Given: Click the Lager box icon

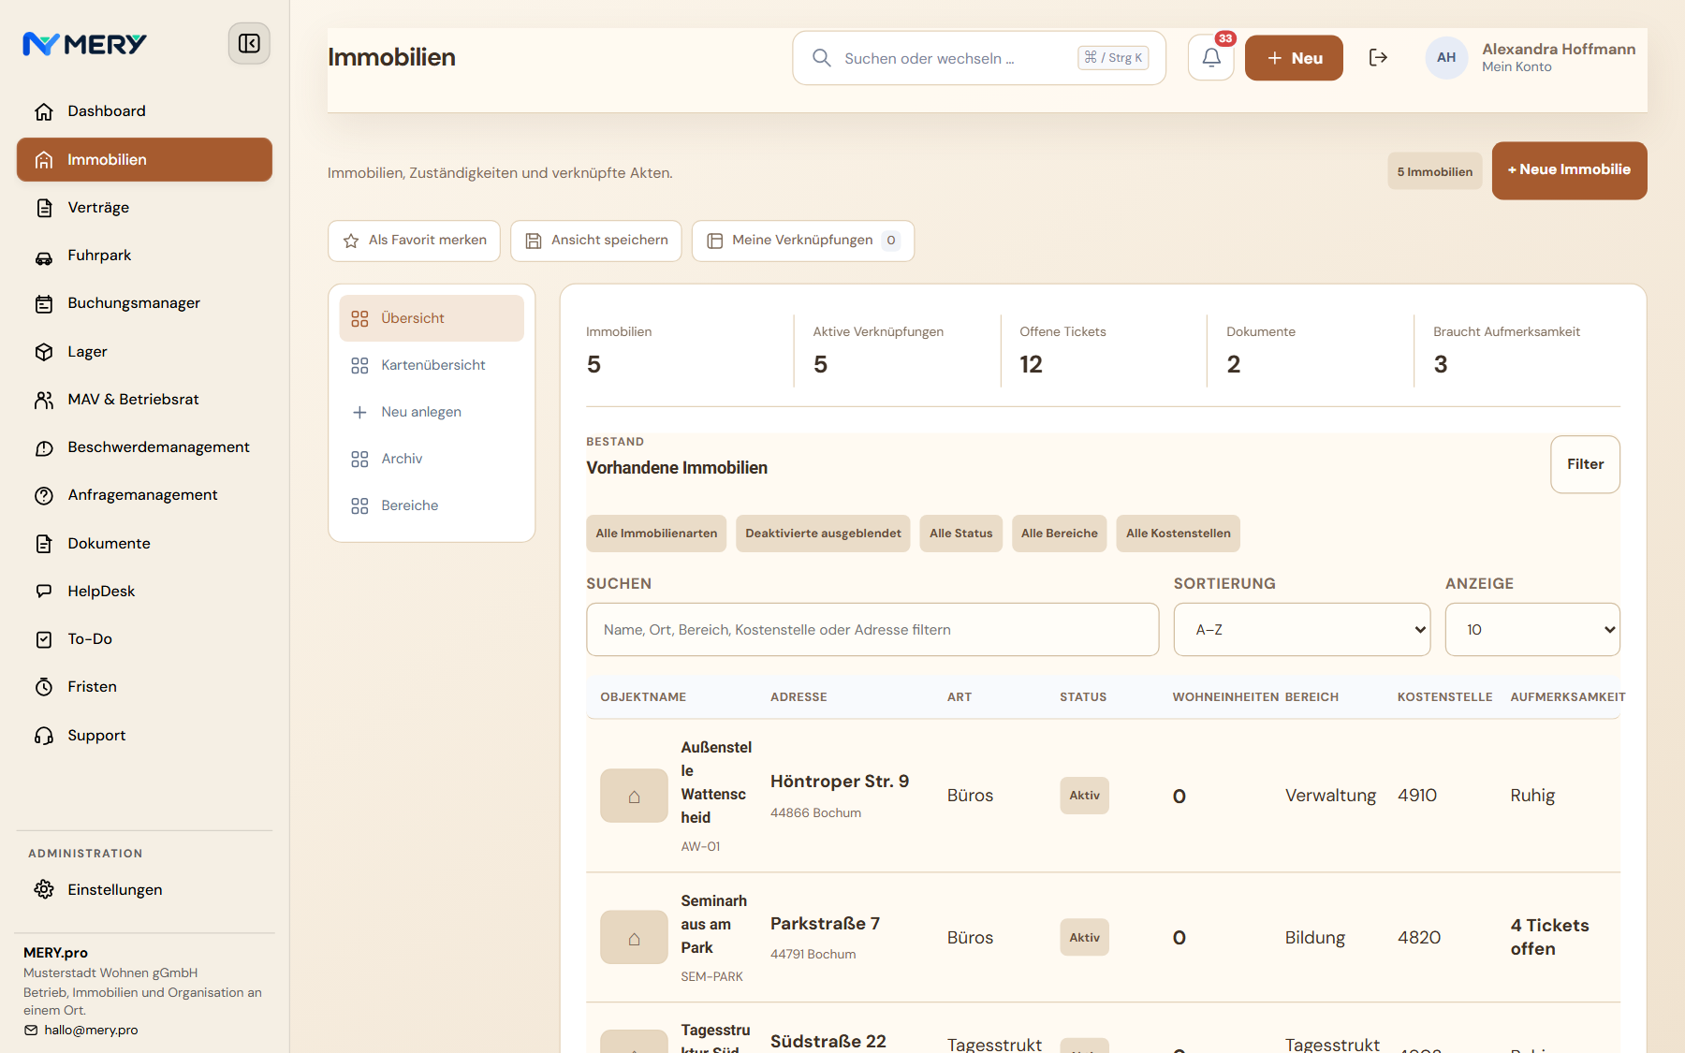Looking at the screenshot, I should (x=44, y=352).
